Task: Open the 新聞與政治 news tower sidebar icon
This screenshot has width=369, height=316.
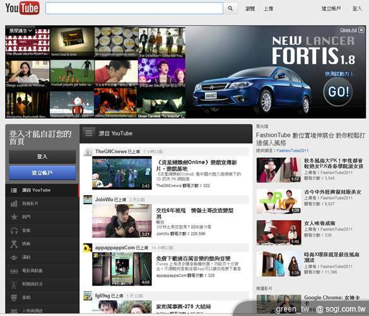Action: (x=14, y=284)
